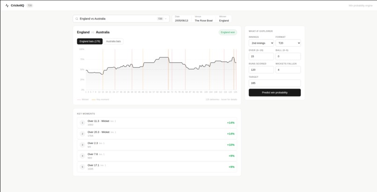Click the search magnifier icon

pyautogui.click(x=77, y=19)
